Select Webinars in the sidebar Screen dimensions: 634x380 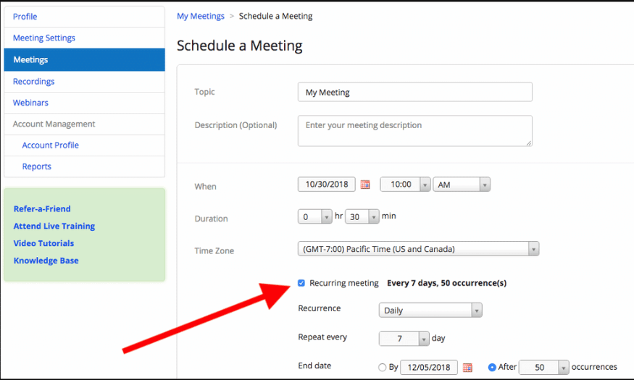[30, 103]
